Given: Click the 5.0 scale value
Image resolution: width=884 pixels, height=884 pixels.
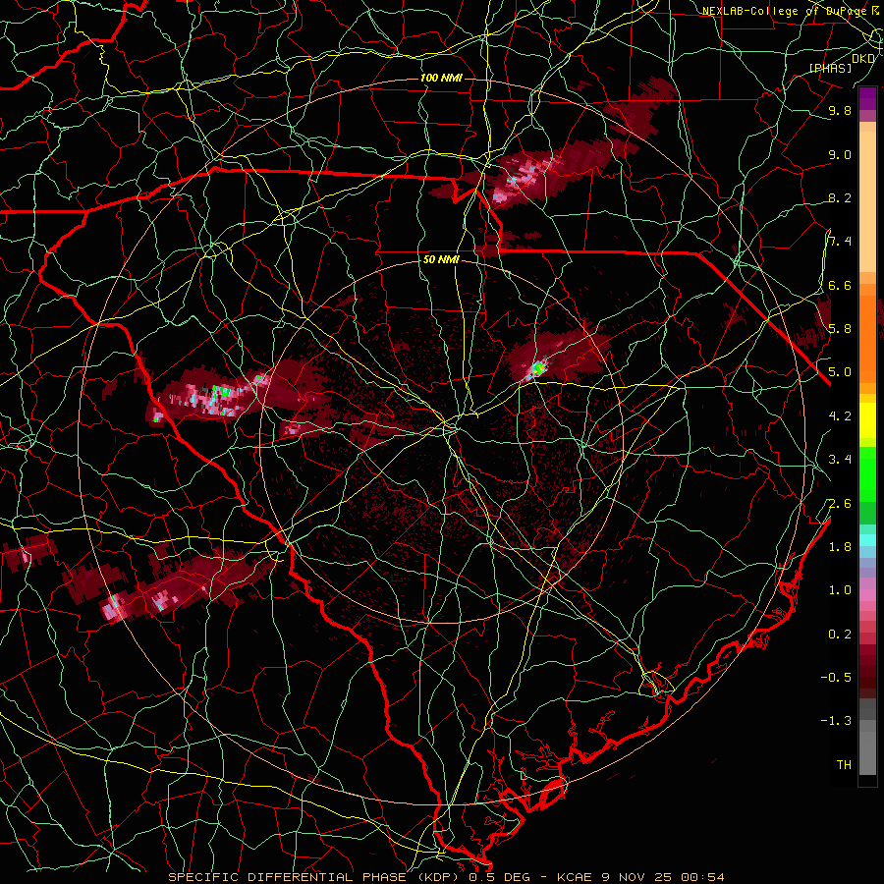Looking at the screenshot, I should coord(840,372).
